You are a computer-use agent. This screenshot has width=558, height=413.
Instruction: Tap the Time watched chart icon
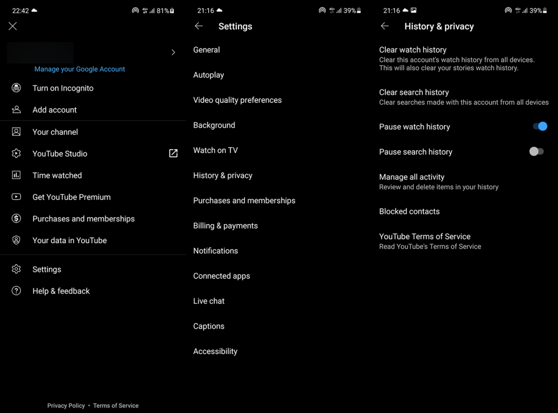click(x=16, y=175)
